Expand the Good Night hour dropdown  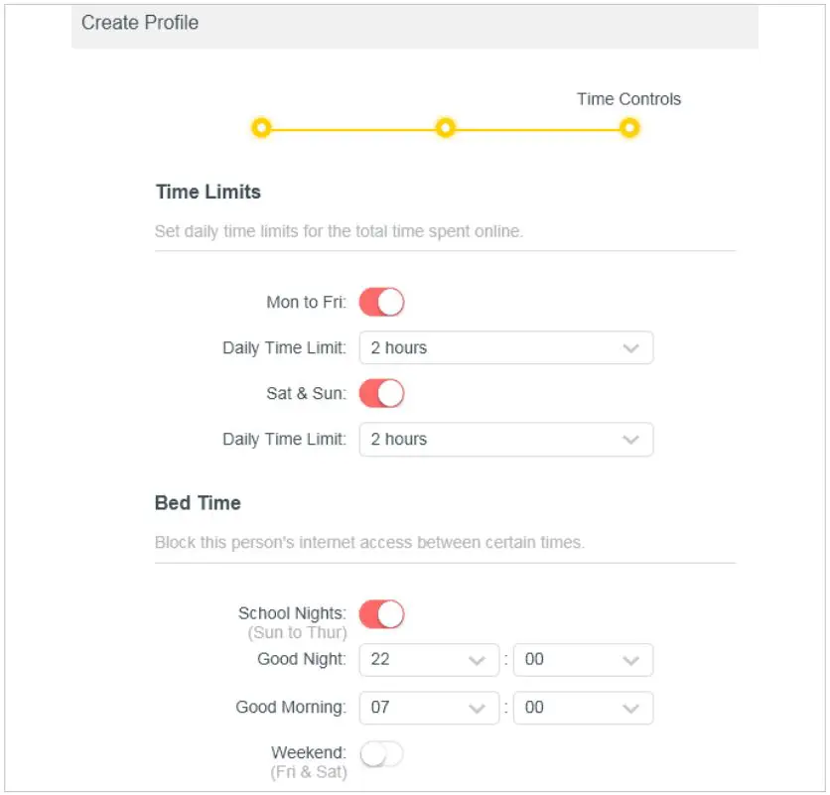pos(429,660)
